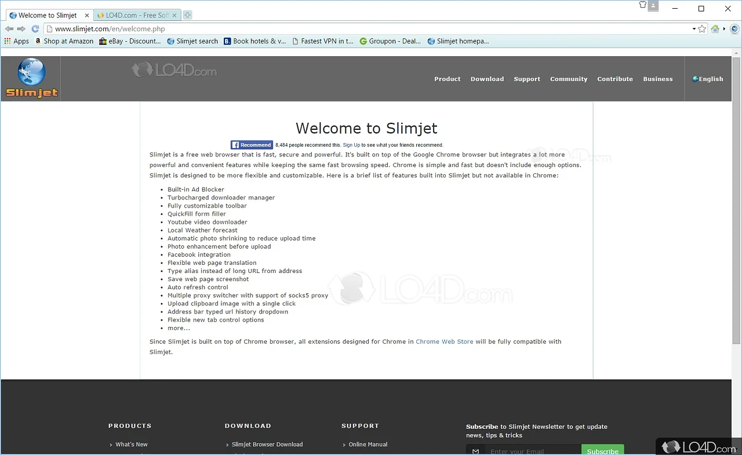Open the address bar suggestions dropdown

click(693, 28)
